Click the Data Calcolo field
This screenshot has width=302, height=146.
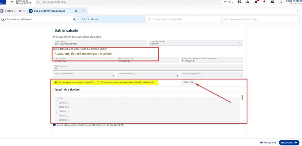pyautogui.click(x=84, y=60)
